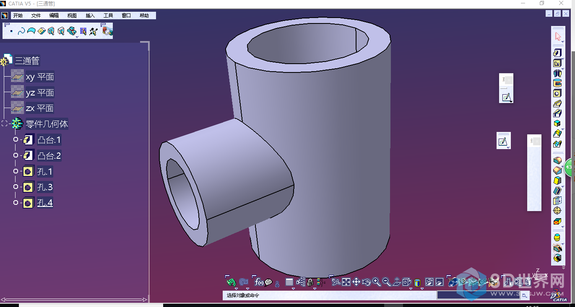
Task: Select the Slot tool in right toolbar
Action: [x=557, y=114]
